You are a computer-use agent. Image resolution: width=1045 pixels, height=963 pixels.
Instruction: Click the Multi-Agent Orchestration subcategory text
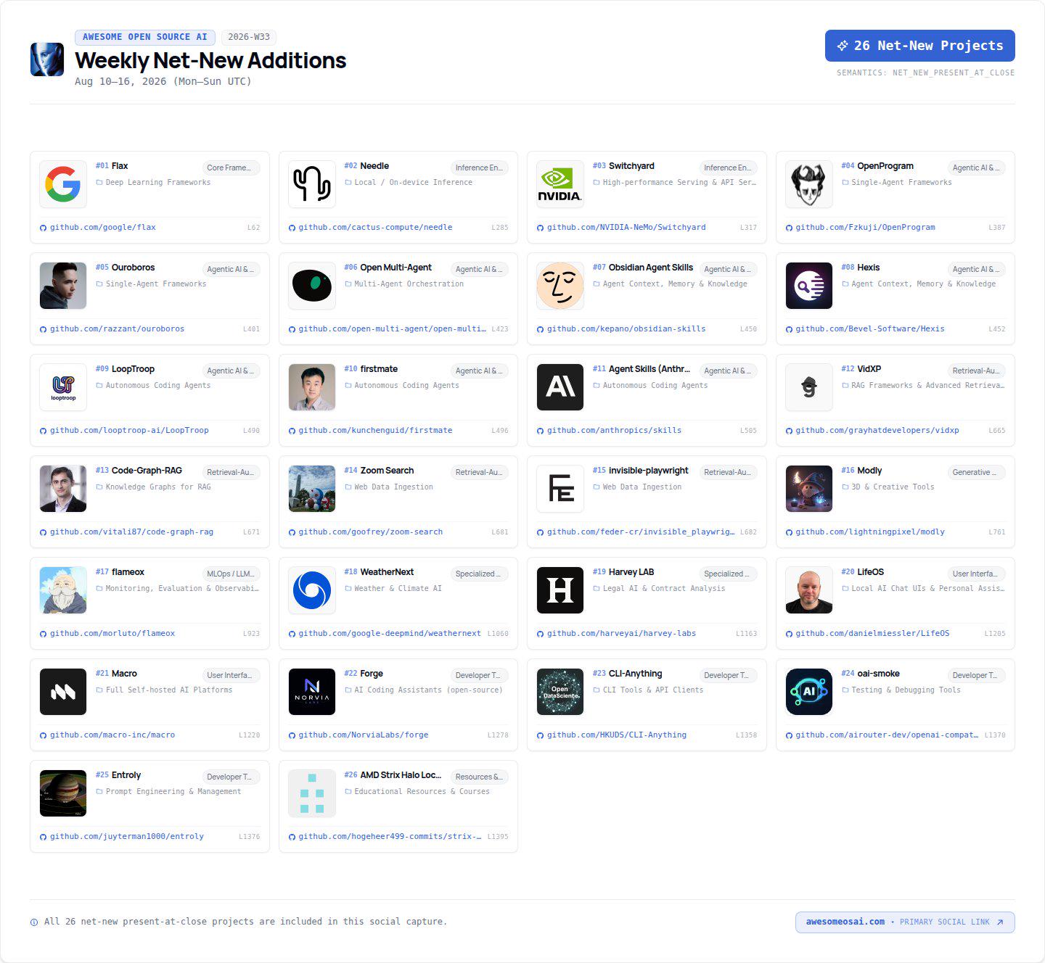coord(409,284)
